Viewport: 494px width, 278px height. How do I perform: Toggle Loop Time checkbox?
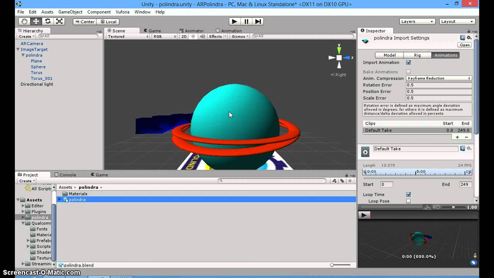coord(408,195)
